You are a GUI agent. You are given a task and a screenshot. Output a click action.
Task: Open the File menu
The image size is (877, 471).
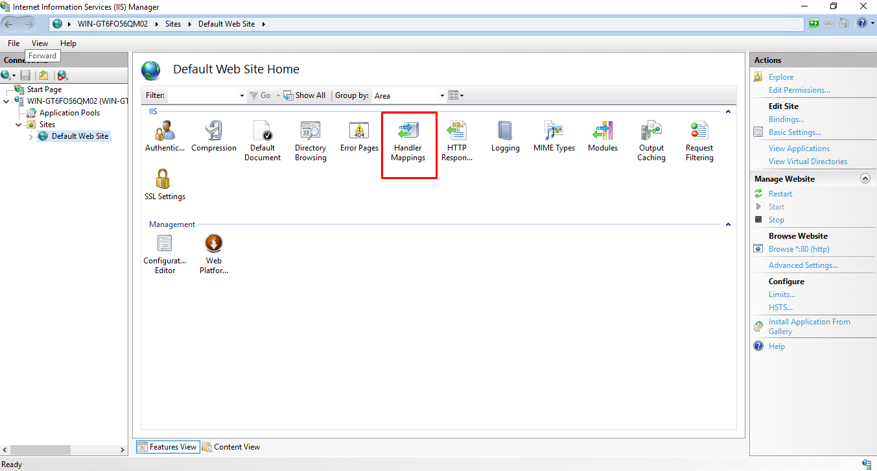click(14, 43)
